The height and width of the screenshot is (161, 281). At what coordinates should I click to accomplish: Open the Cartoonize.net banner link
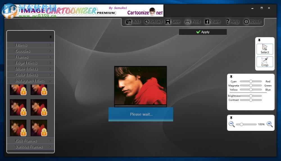pos(145,12)
